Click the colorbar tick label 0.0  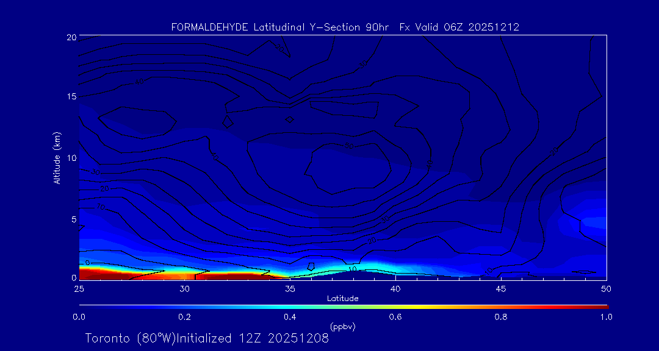[79, 317]
